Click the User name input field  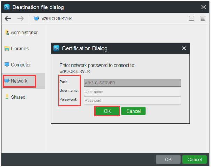[133, 92]
